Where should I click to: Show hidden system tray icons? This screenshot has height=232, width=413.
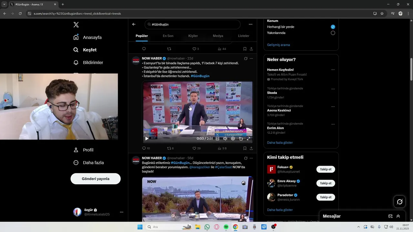click(358, 227)
